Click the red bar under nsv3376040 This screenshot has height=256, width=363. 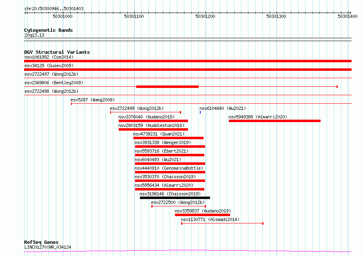(153, 121)
